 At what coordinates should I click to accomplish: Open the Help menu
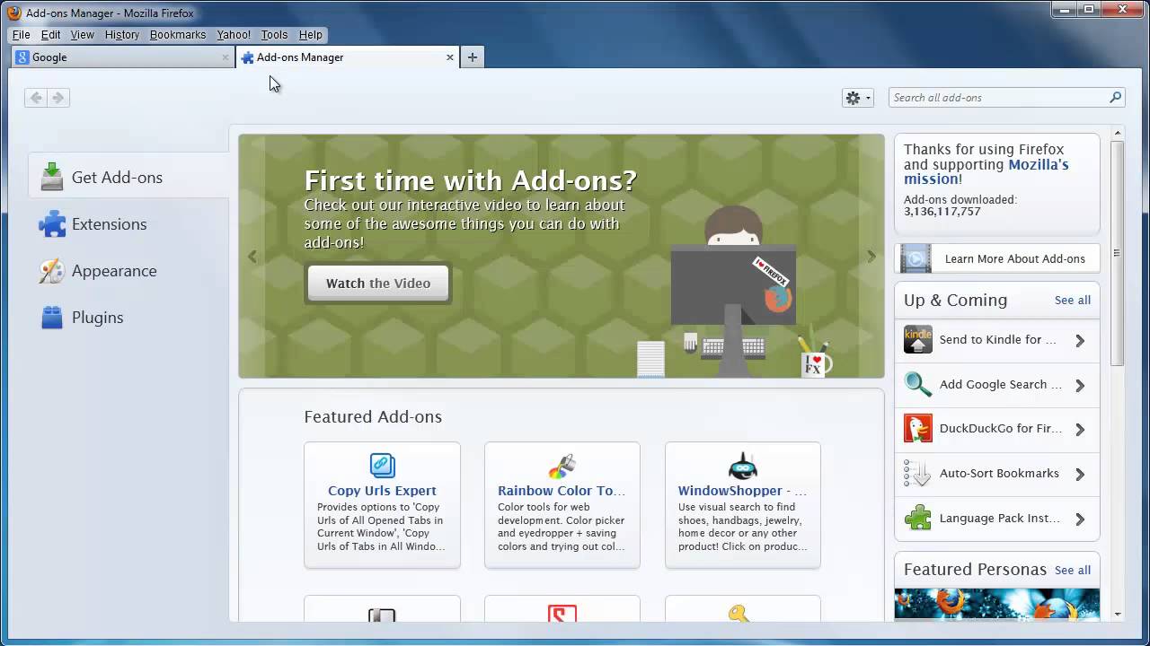pyautogui.click(x=310, y=35)
